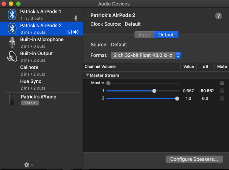This screenshot has height=170, width=229.
Task: Click the Built-in Output speaker icon
Action: (x=12, y=56)
